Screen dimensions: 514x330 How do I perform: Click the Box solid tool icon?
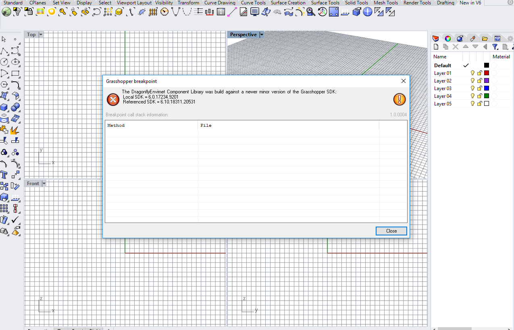coord(4,107)
